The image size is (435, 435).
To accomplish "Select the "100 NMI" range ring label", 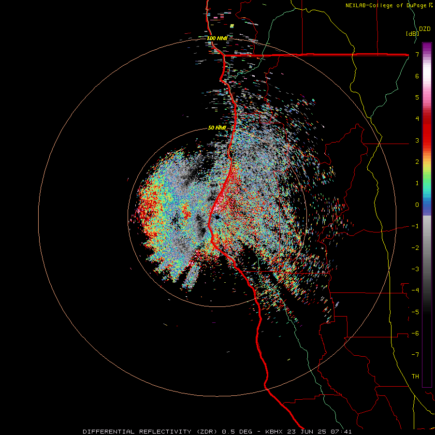I will pos(217,38).
